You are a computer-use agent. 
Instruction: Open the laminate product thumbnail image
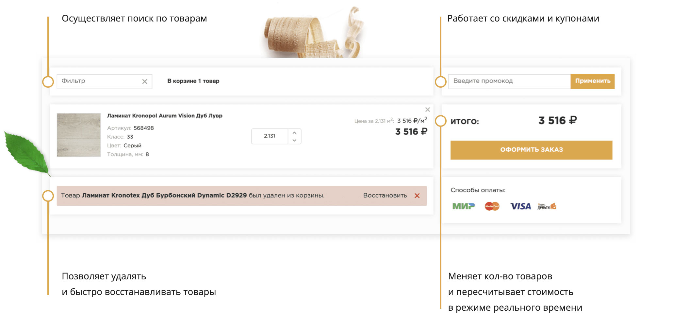(x=79, y=135)
